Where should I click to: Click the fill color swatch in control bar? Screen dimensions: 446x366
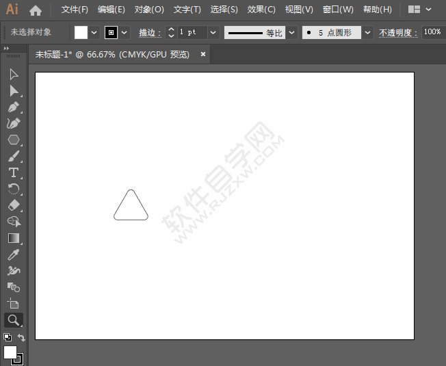(81, 32)
